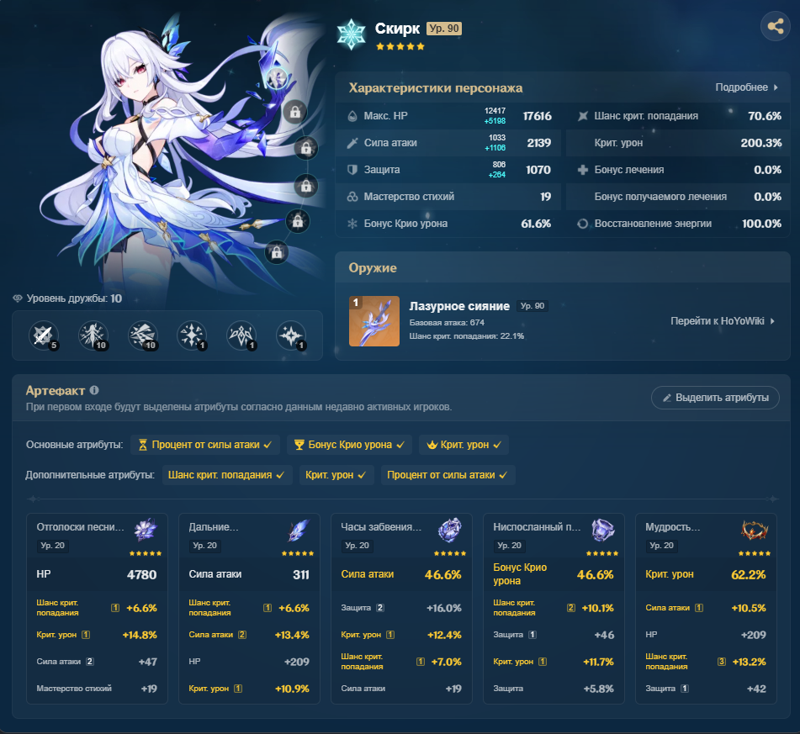Click the info icon next to Артефакт
Screen dimensions: 800x734
tap(94, 390)
